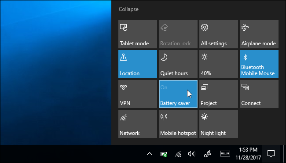The height and width of the screenshot is (163, 286).
Task: Turn off Battery saver tile
Action: tap(178, 94)
